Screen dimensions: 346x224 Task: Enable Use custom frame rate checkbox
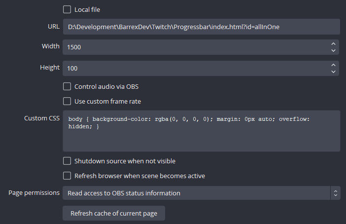67,101
